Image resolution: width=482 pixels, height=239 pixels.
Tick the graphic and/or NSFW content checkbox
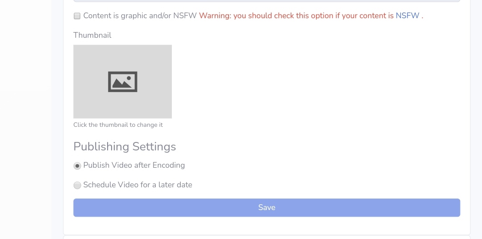(x=77, y=16)
